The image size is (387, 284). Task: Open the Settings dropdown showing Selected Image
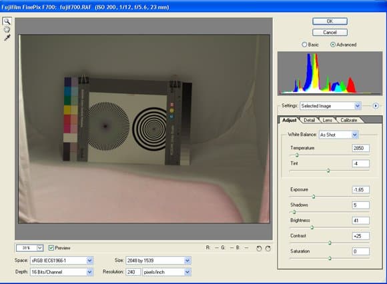330,106
